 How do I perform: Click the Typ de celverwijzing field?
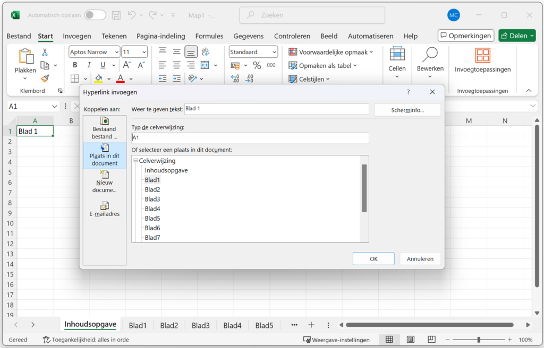pyautogui.click(x=250, y=138)
